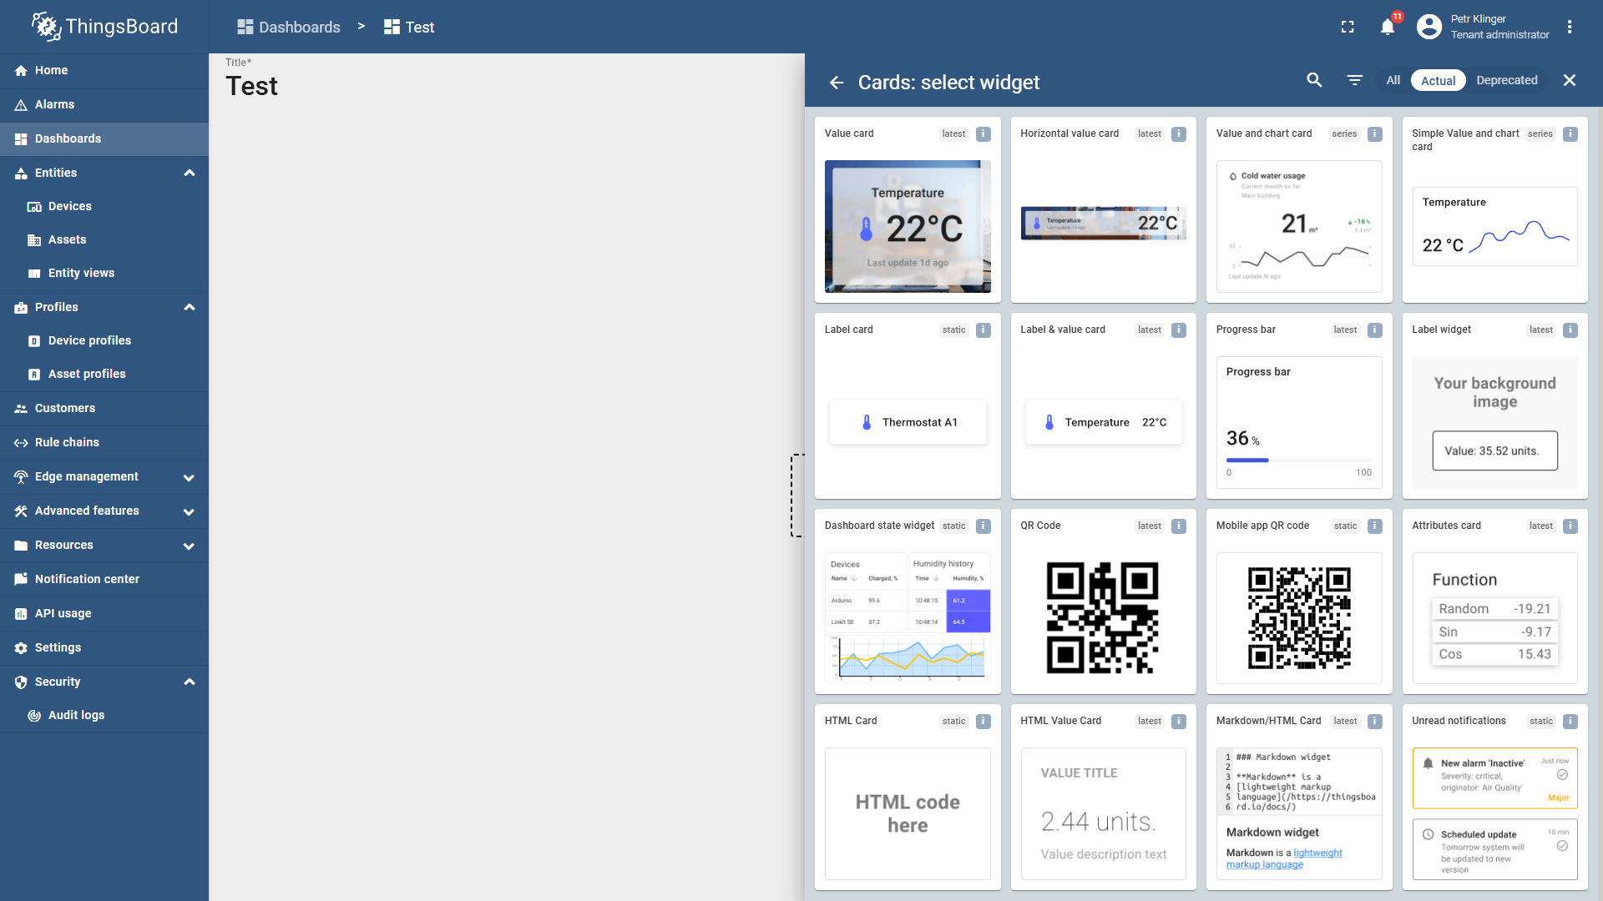Image resolution: width=1603 pixels, height=901 pixels.
Task: Open the Devices section in sidebar
Action: [71, 206]
